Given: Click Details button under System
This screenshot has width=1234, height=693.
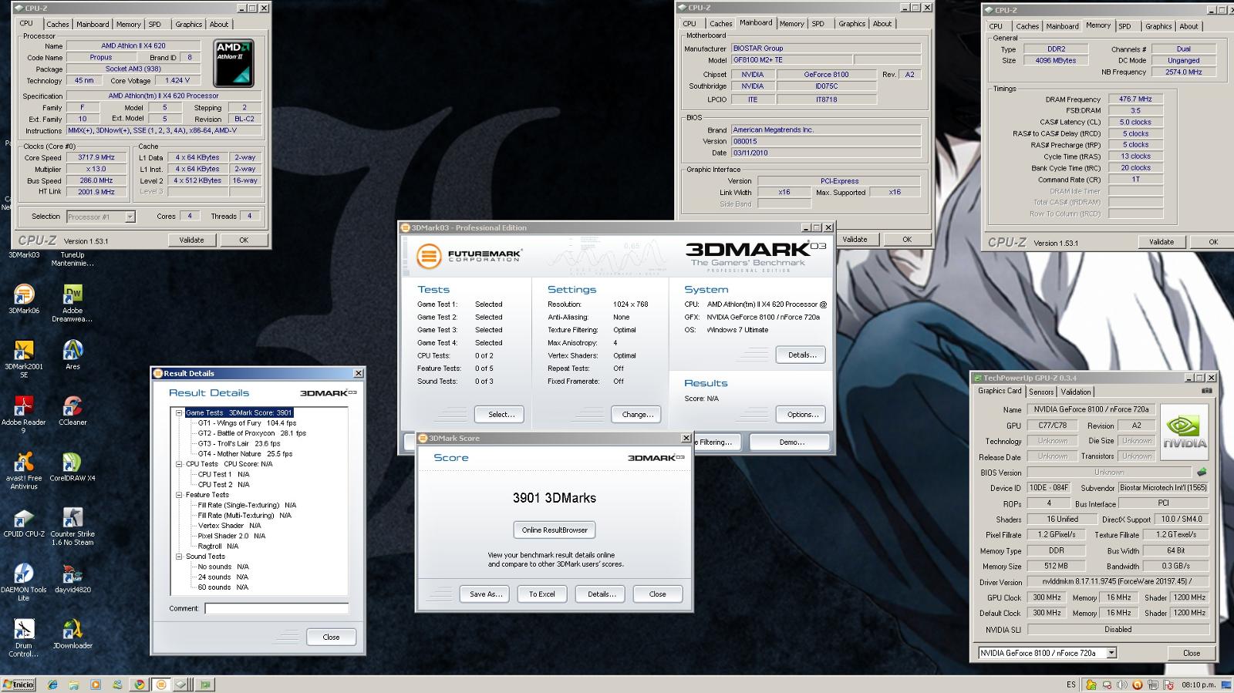Looking at the screenshot, I should (x=801, y=355).
